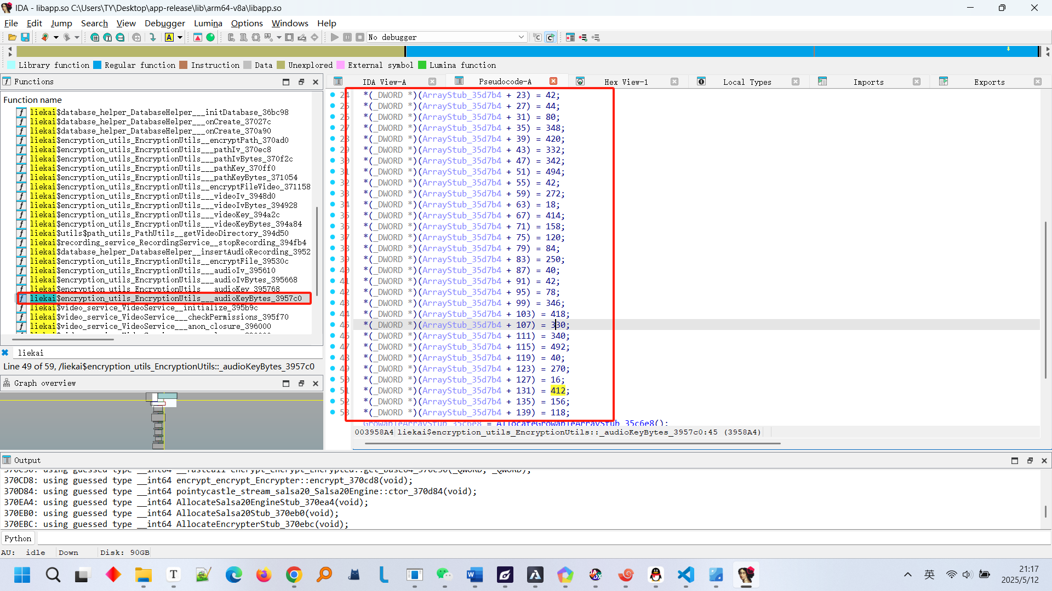Click the Open file toolbar icon
This screenshot has width=1052, height=591.
click(12, 37)
